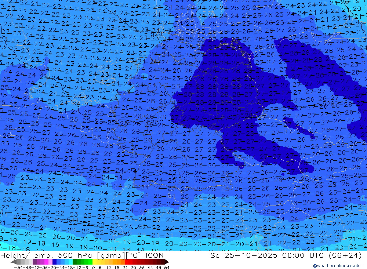Click the '-24' legend tick label
The width and height of the screenshot is (367, 269).
point(61,268)
